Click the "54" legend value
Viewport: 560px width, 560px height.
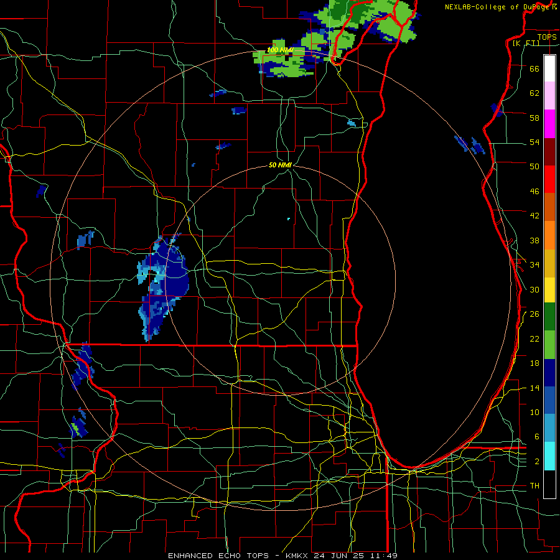[x=534, y=142]
